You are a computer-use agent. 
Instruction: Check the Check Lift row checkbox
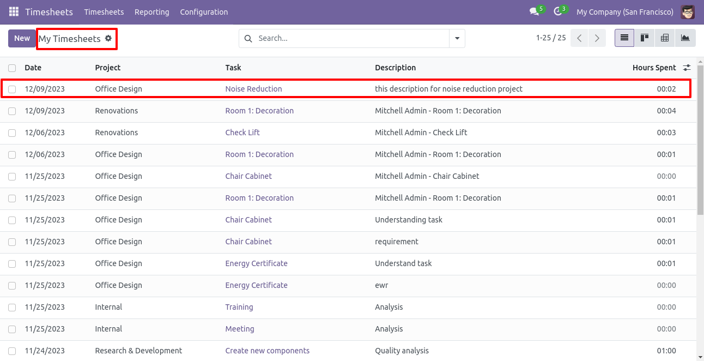12,133
